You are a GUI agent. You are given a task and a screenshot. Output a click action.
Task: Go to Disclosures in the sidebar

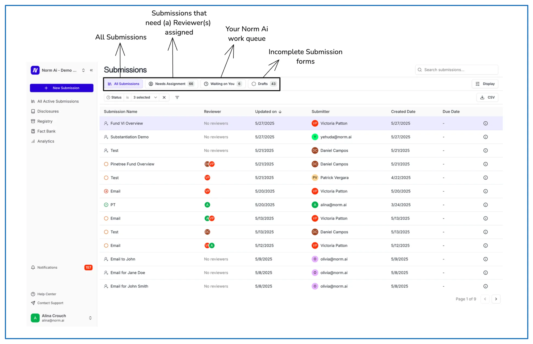coord(45,111)
